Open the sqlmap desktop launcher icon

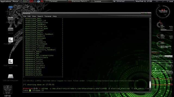point(8,90)
